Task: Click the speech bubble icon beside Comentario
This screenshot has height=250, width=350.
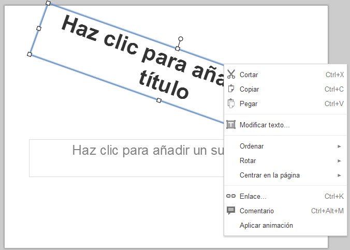Action: [231, 211]
